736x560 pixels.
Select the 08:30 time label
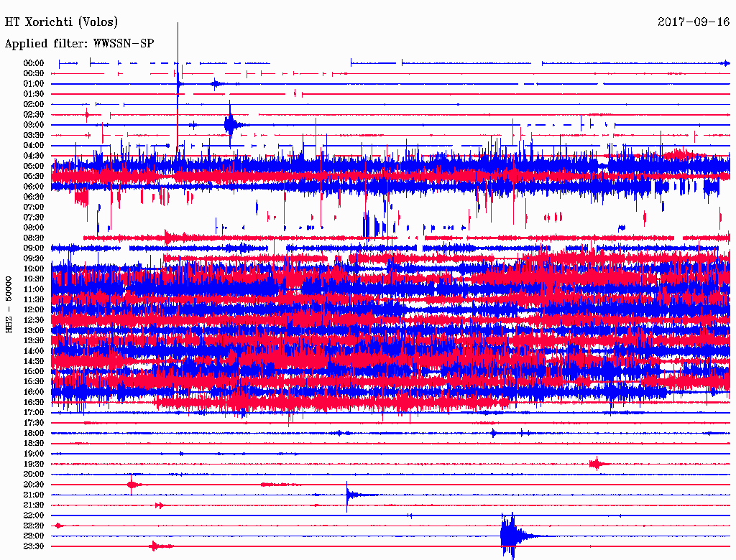tap(34, 238)
